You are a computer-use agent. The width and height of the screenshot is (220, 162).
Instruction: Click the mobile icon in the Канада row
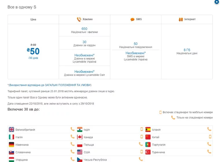(142, 137)
